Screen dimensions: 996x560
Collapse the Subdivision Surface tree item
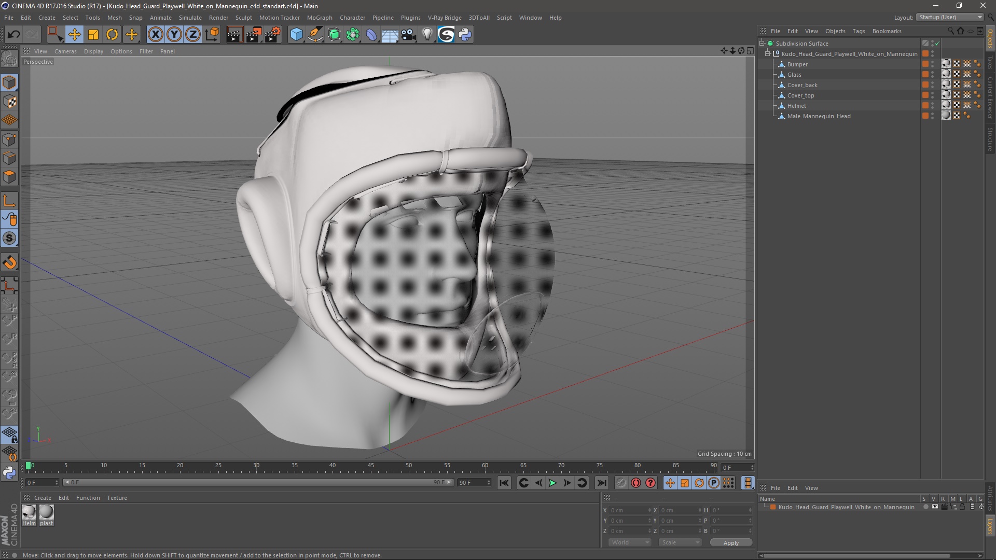pyautogui.click(x=762, y=44)
